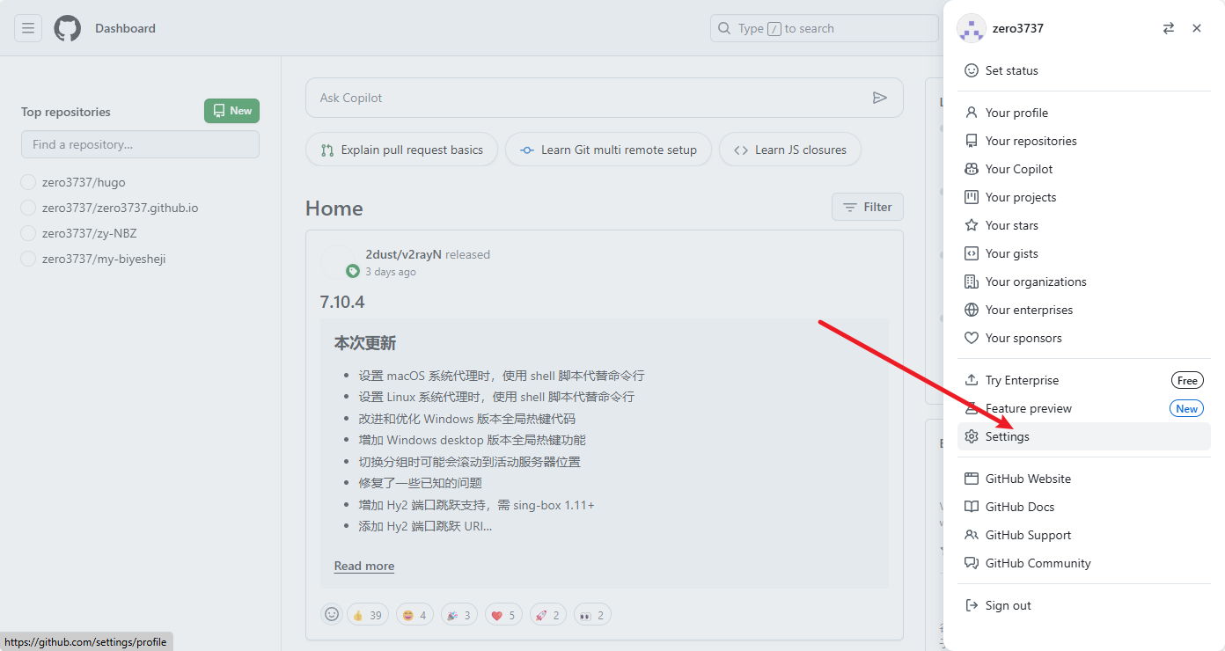The height and width of the screenshot is (651, 1225).
Task: Select Your Copilot menu entry
Action: click(1084, 169)
